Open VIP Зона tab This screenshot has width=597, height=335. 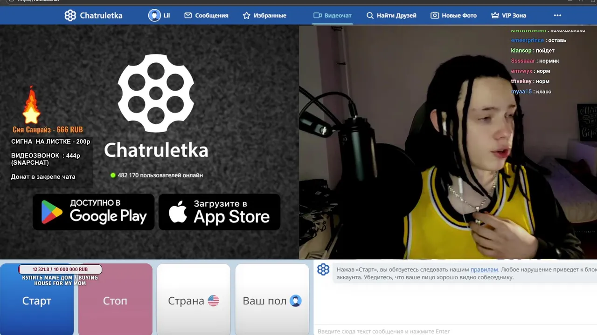(508, 15)
